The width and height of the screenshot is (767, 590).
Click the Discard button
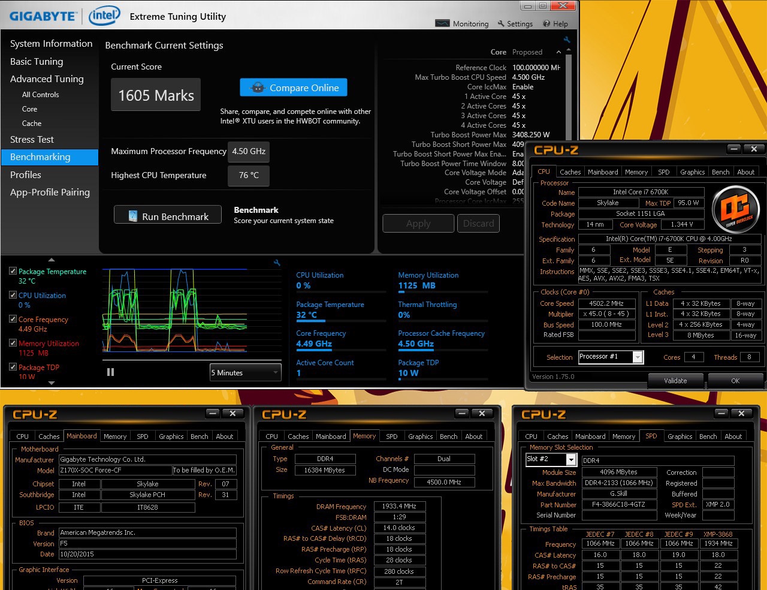(x=479, y=223)
